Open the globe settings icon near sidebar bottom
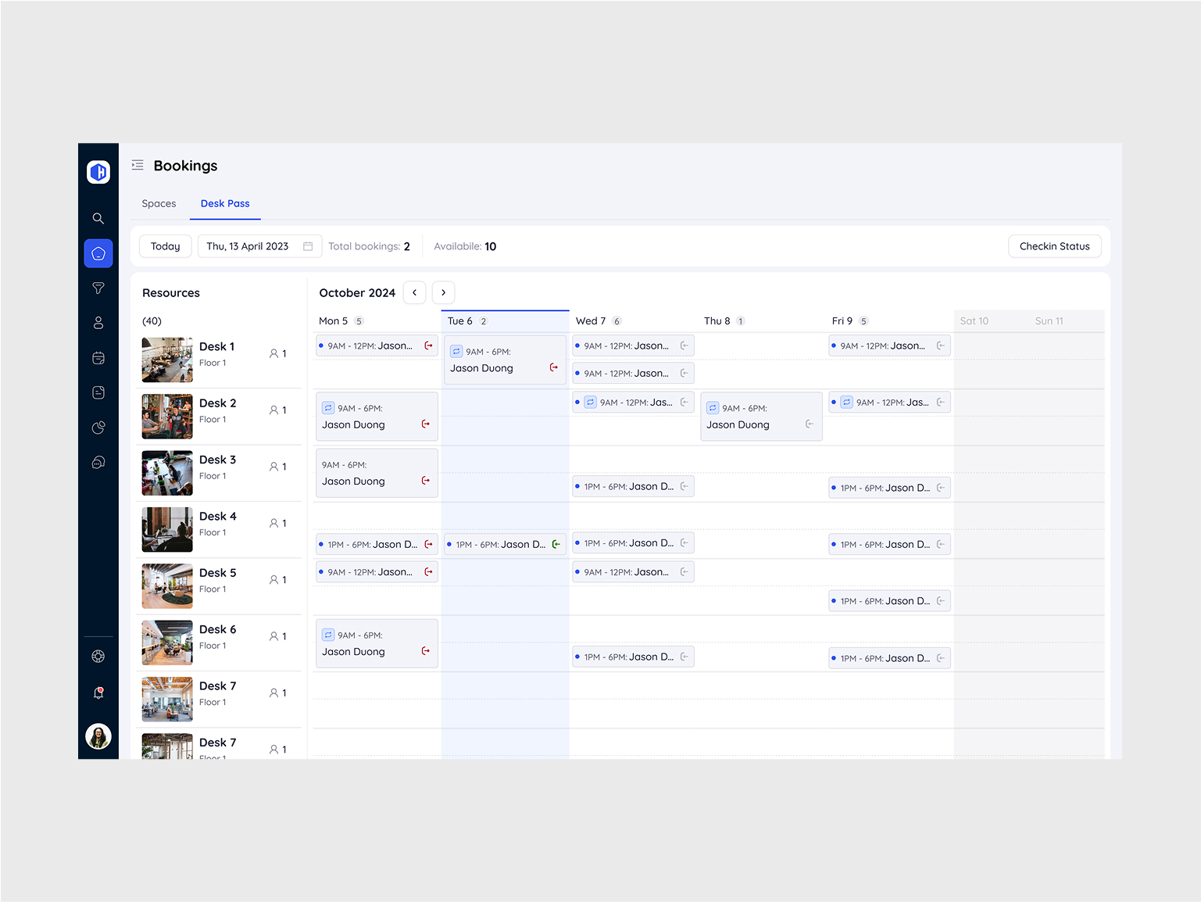The width and height of the screenshot is (1201, 902). click(x=98, y=656)
